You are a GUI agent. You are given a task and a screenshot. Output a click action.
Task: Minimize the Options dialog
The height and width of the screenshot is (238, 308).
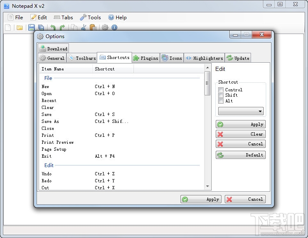pyautogui.click(x=235, y=35)
